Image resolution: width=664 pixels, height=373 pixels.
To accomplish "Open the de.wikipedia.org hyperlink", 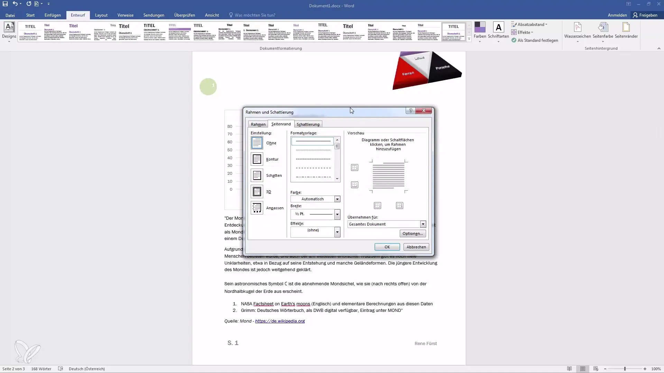I will point(280,321).
